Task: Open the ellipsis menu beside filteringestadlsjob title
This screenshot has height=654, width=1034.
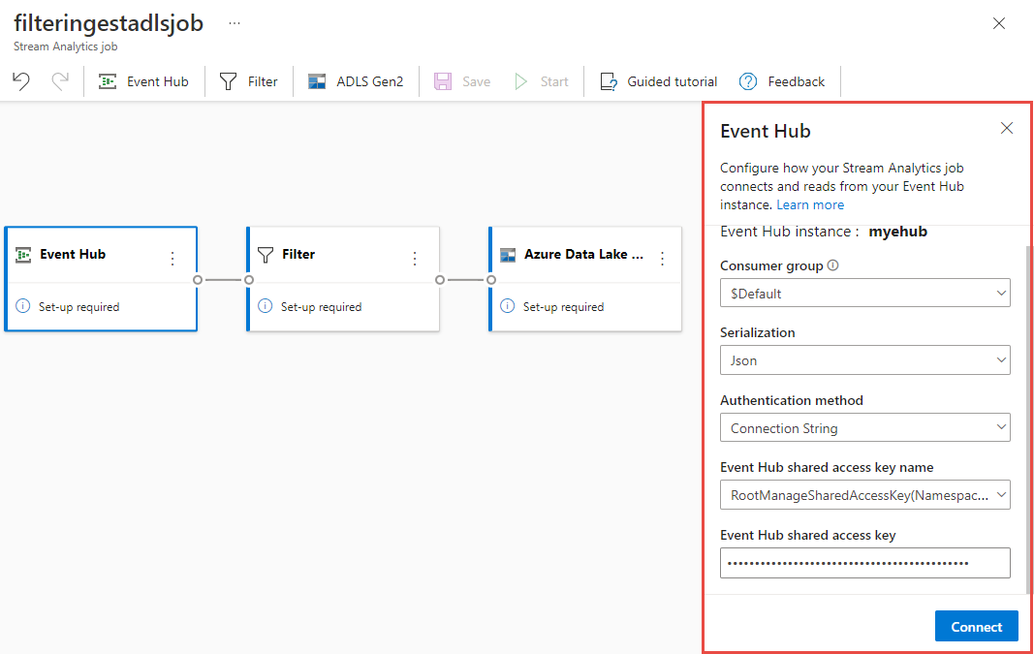Action: pyautogui.click(x=235, y=23)
